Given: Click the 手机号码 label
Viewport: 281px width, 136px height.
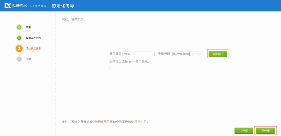Looking at the screenshot, I should tap(164, 54).
